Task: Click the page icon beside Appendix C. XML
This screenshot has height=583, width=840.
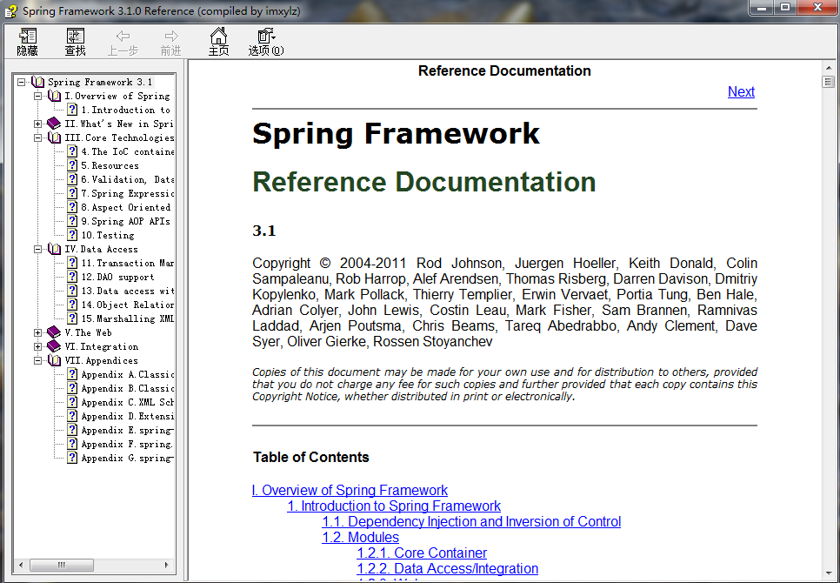Action: pyautogui.click(x=72, y=402)
